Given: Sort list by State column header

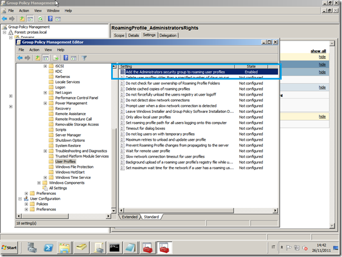Looking at the screenshot, I should 251,66.
